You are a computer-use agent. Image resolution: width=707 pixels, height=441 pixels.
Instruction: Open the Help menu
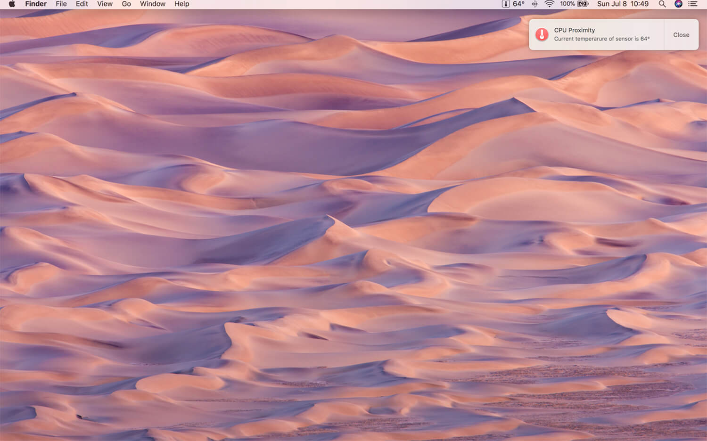(x=182, y=4)
